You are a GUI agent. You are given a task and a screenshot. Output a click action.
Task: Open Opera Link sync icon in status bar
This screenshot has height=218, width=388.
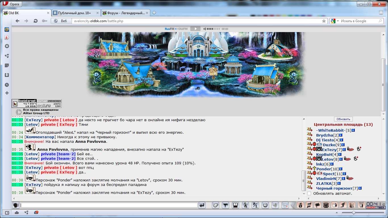click(x=26, y=212)
